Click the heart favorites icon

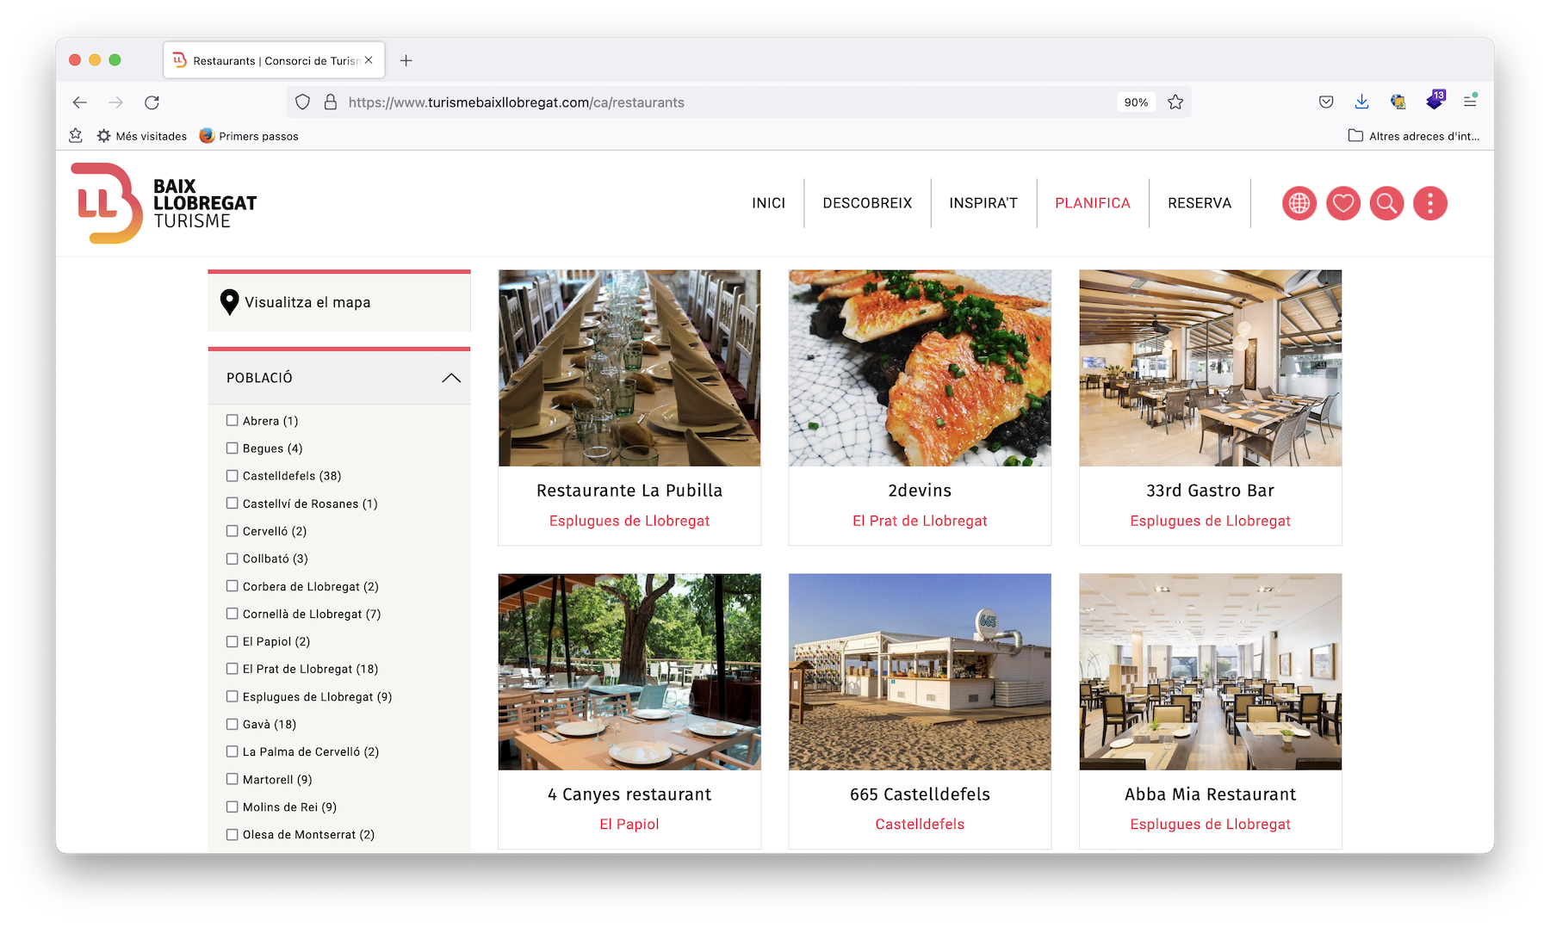click(1342, 204)
